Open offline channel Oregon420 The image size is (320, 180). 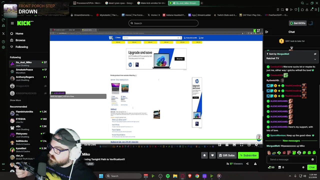tap(28, 86)
